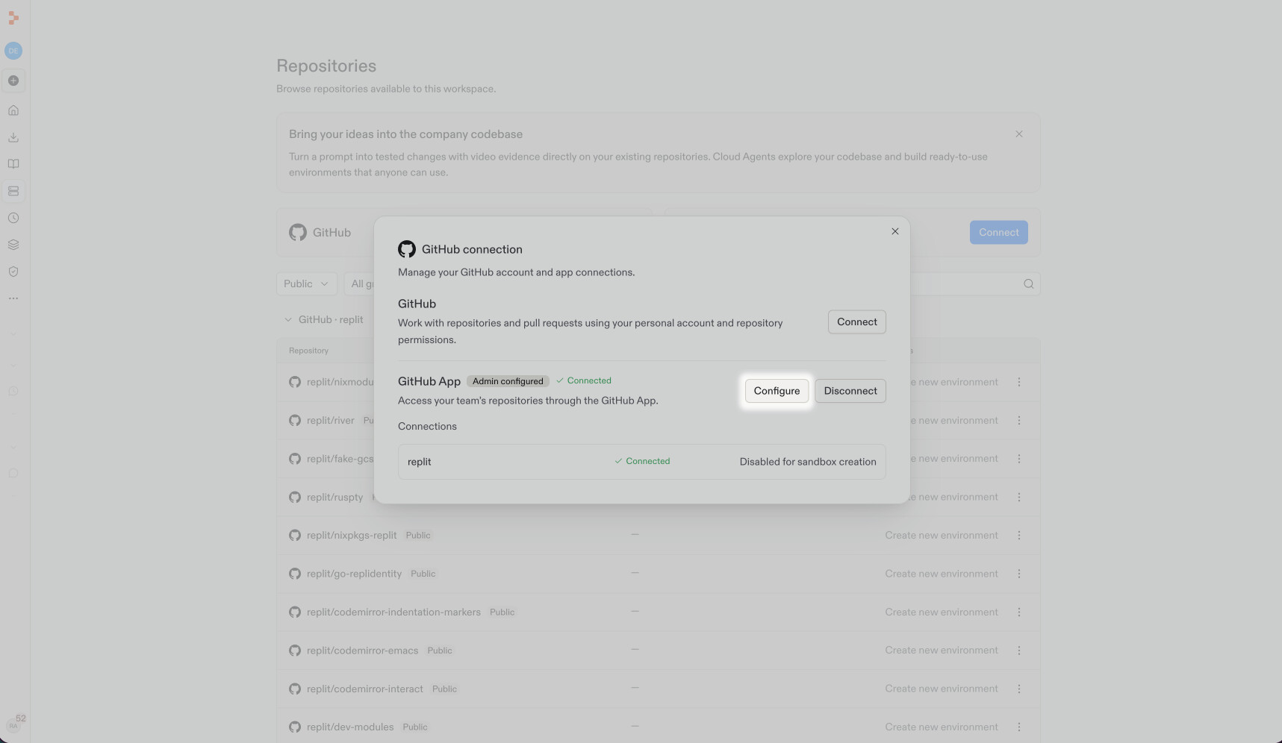Select the server repositories icon in sidebar
The height and width of the screenshot is (743, 1282).
[13, 191]
